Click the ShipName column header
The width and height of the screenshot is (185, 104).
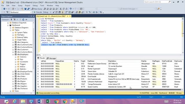[91, 61]
